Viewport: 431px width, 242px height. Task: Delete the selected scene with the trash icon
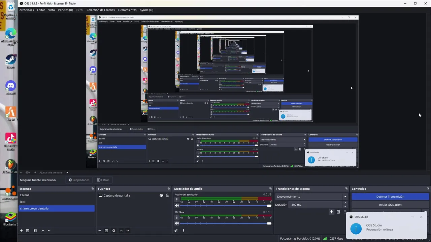point(28,231)
